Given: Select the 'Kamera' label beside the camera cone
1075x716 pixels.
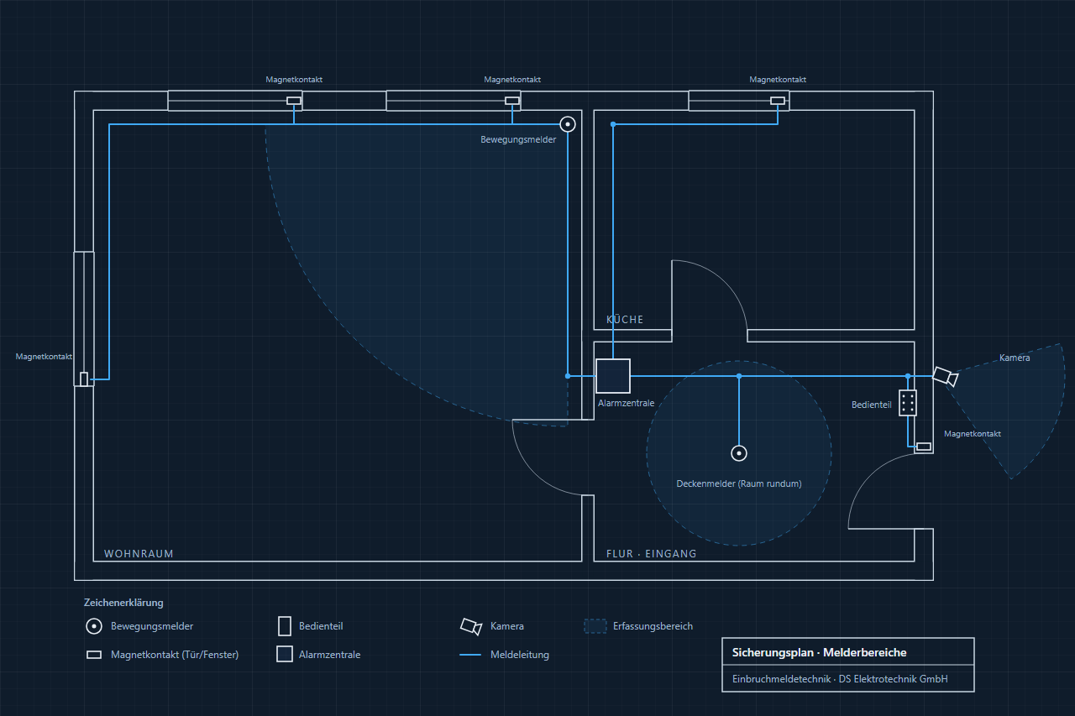Looking at the screenshot, I should 1015,358.
